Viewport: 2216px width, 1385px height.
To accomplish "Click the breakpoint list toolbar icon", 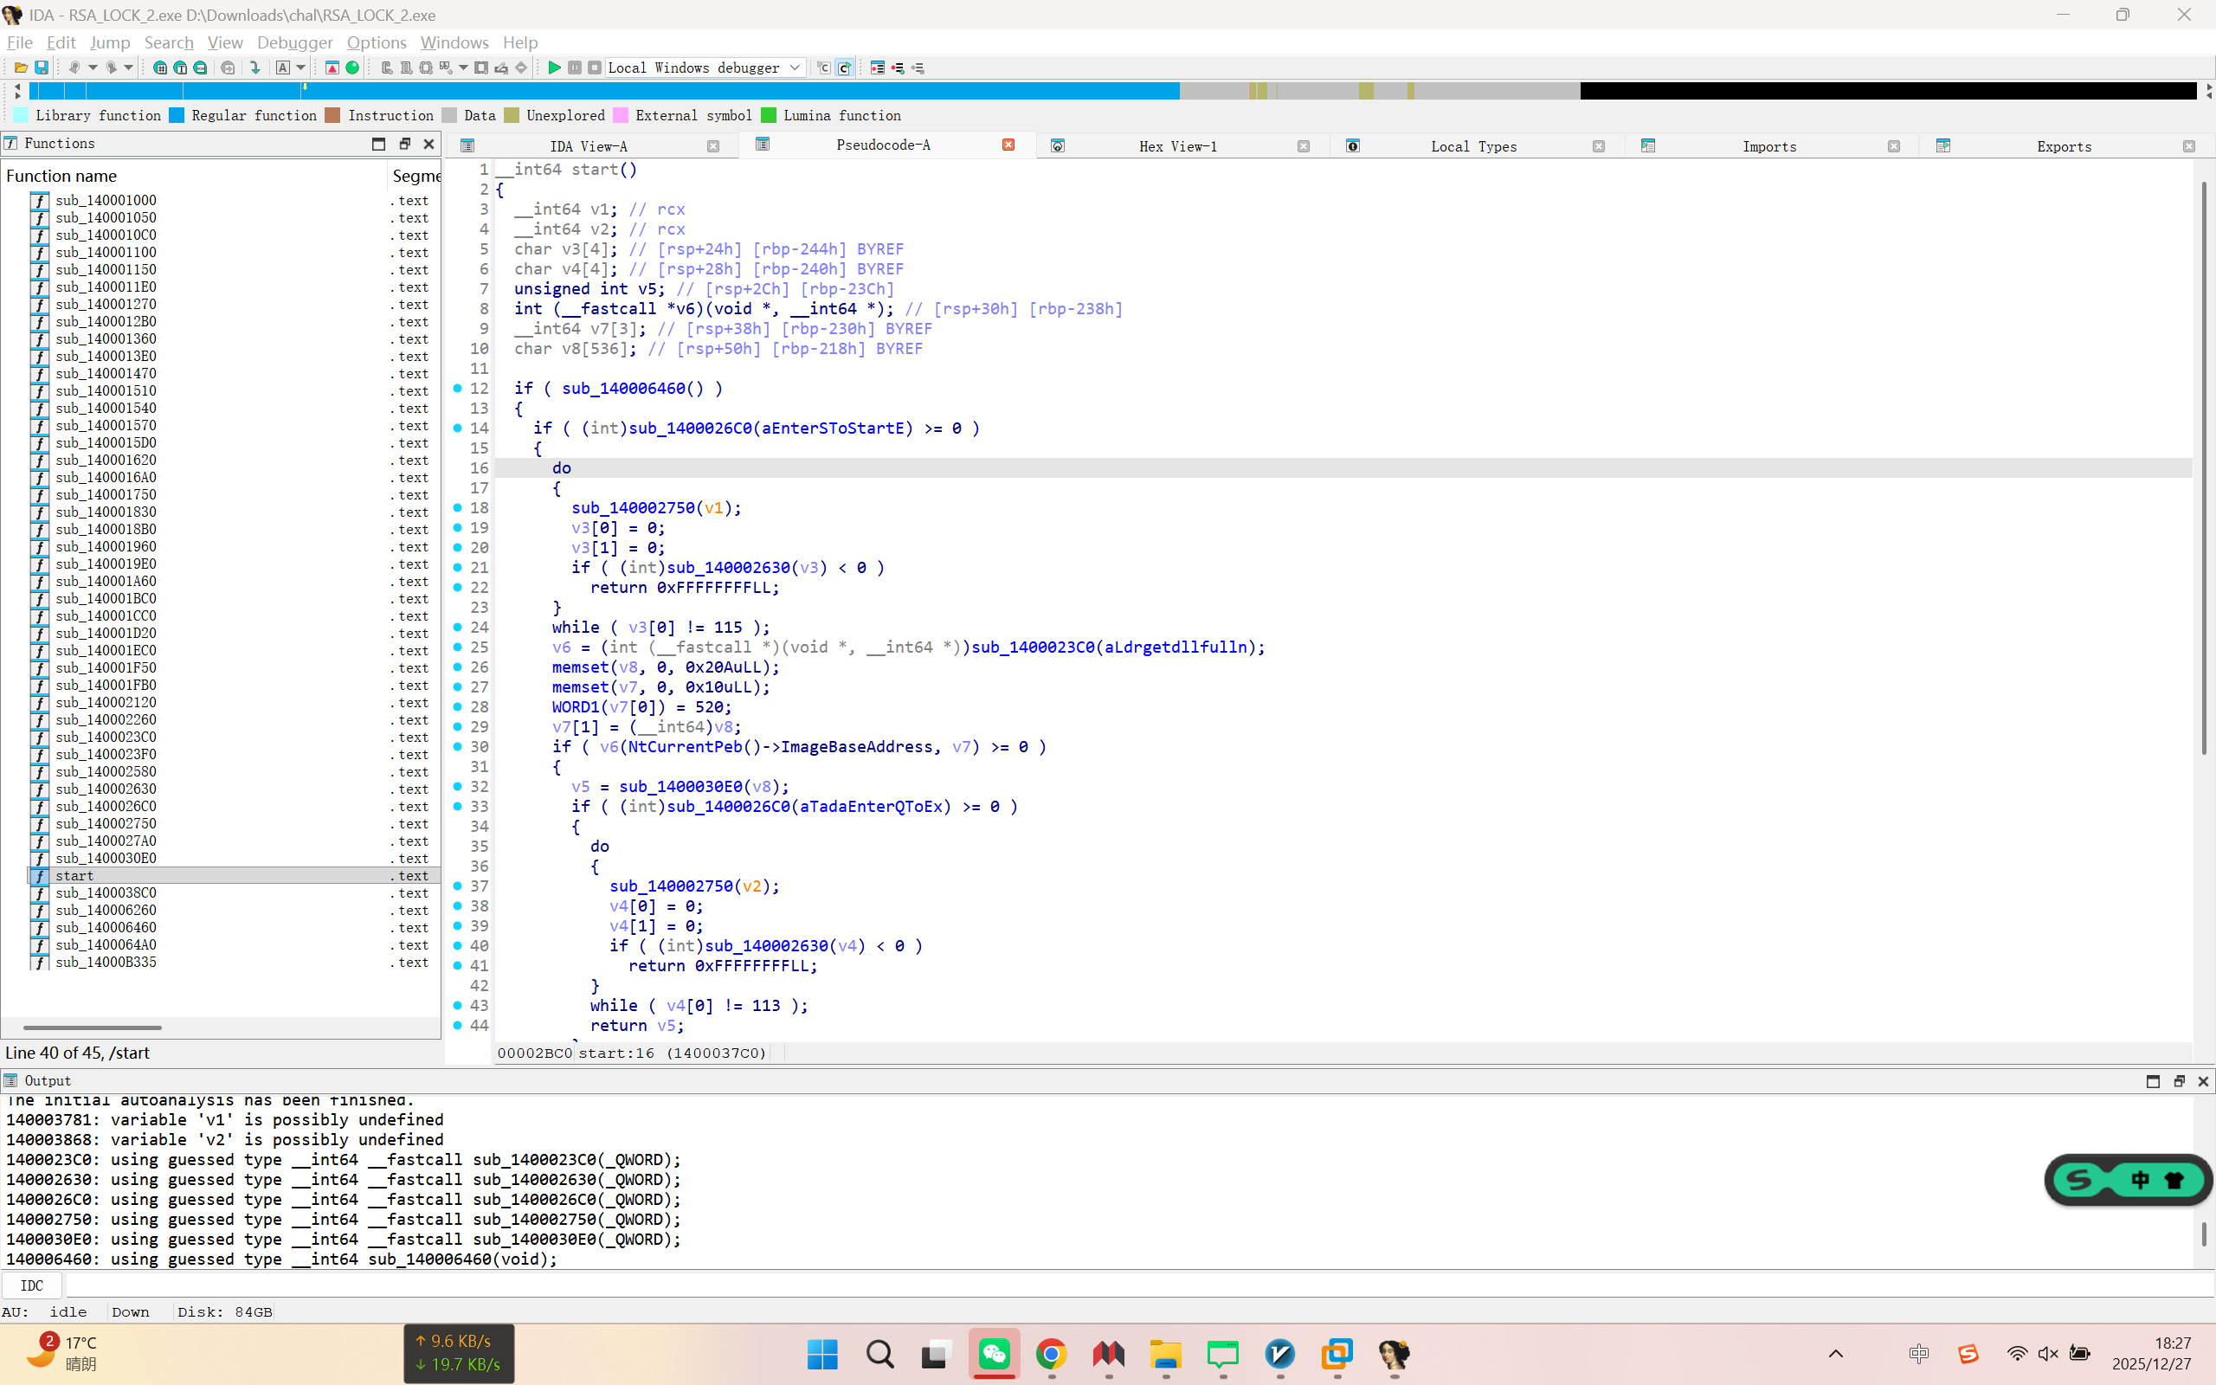I will click(877, 68).
